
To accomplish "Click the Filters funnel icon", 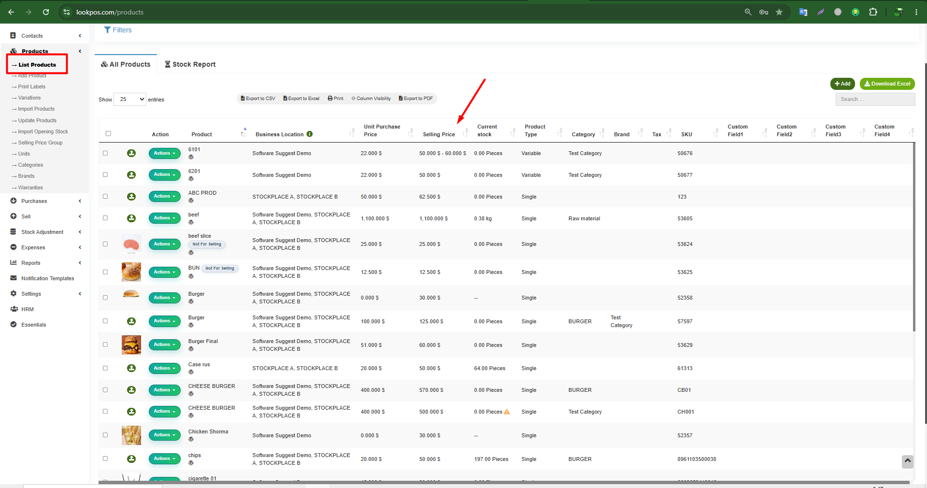I will pos(107,30).
